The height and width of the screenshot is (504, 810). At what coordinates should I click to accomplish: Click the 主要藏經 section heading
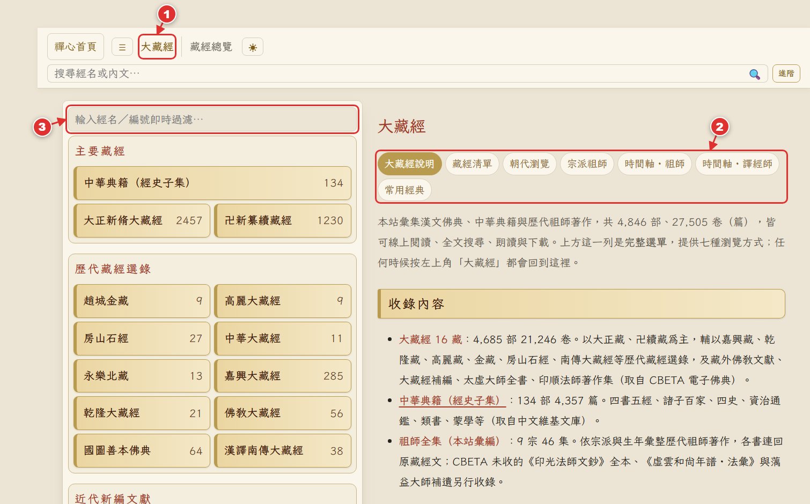[100, 151]
